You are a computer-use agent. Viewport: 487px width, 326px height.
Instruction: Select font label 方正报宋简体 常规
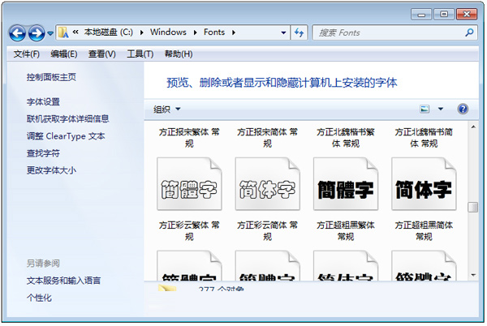267,138
